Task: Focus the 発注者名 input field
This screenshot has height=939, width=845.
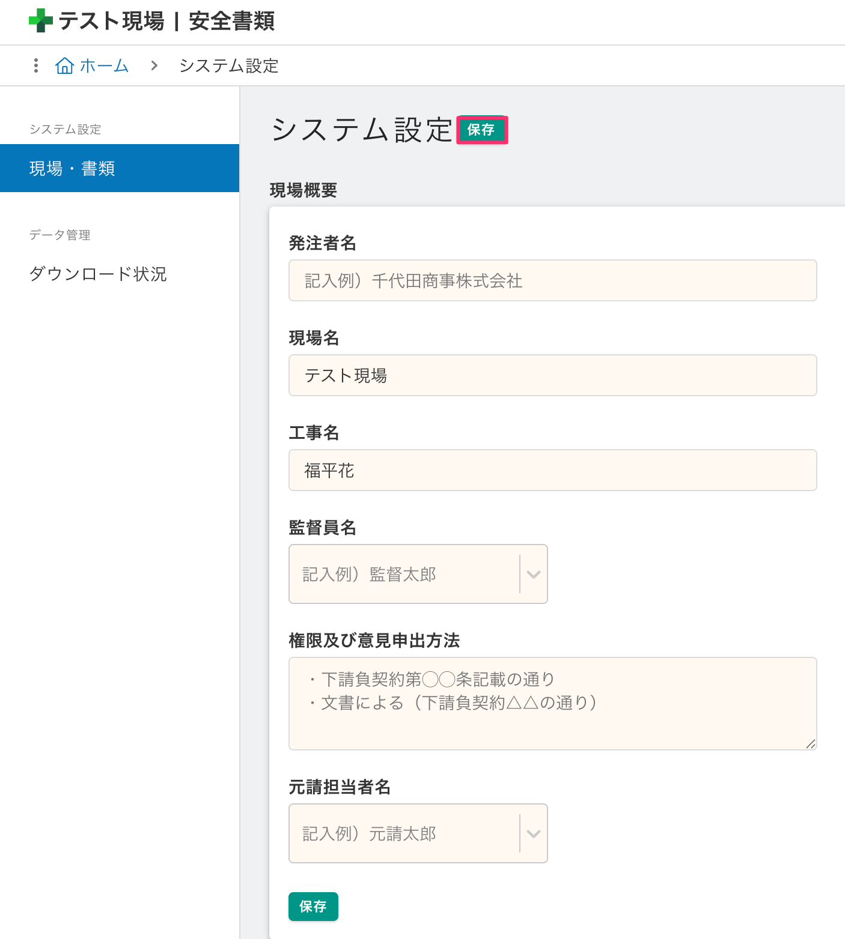Action: pyautogui.click(x=552, y=280)
